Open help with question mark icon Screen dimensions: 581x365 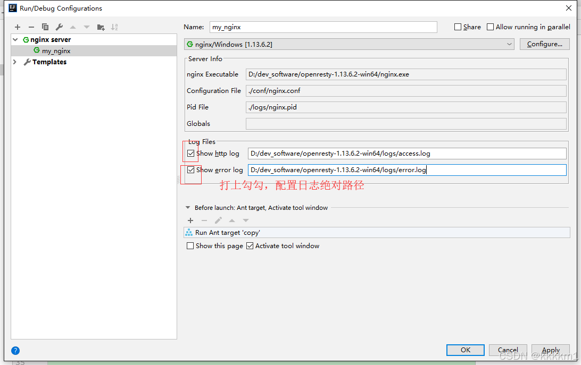point(15,351)
